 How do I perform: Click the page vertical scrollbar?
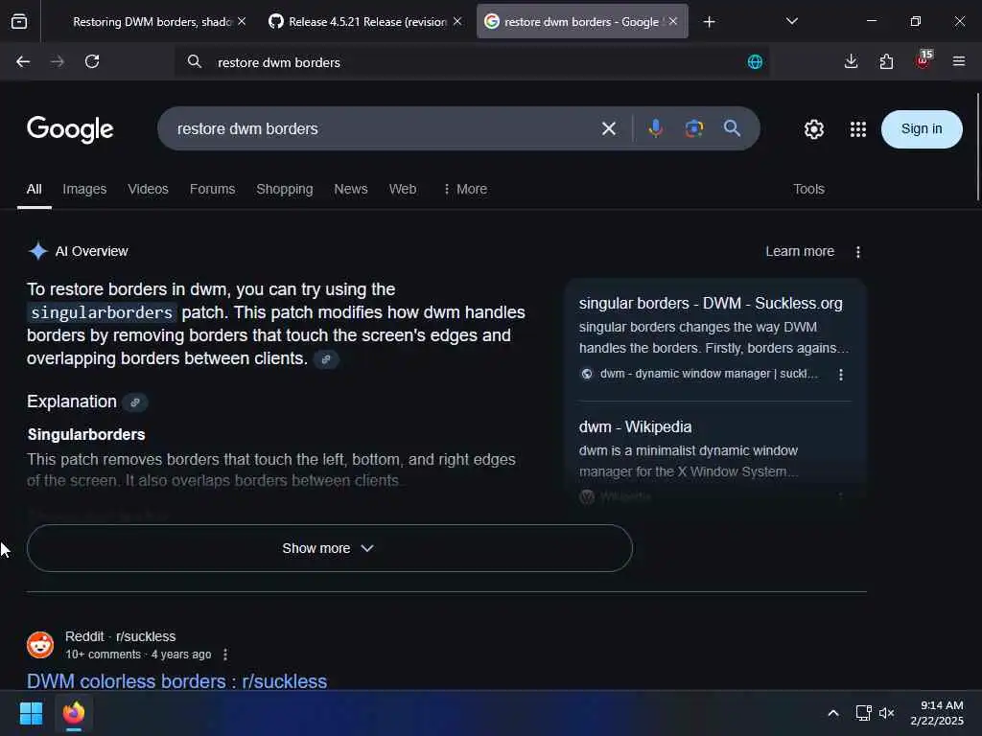977,147
